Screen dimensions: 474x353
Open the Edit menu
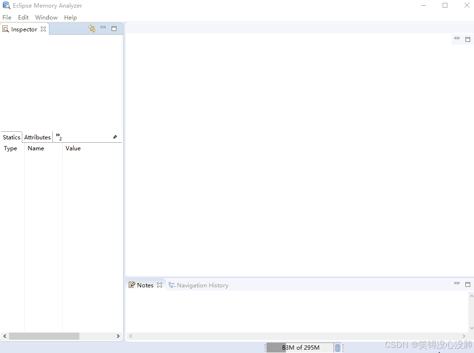(x=23, y=17)
